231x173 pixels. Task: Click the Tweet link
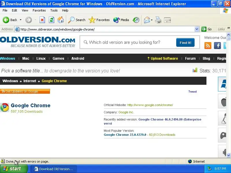(193, 91)
